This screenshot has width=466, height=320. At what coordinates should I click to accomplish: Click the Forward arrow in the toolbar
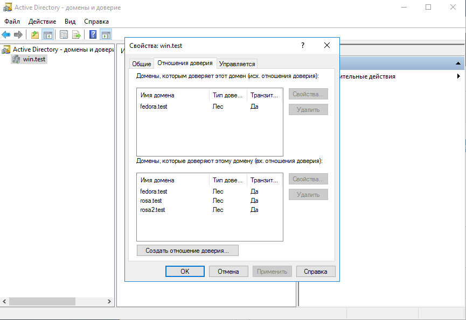point(18,35)
